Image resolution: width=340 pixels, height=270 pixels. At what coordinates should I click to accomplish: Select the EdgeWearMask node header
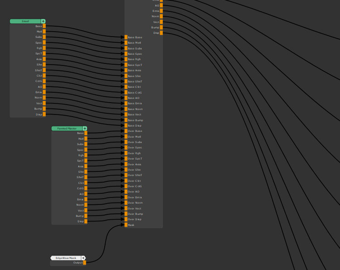65,258
